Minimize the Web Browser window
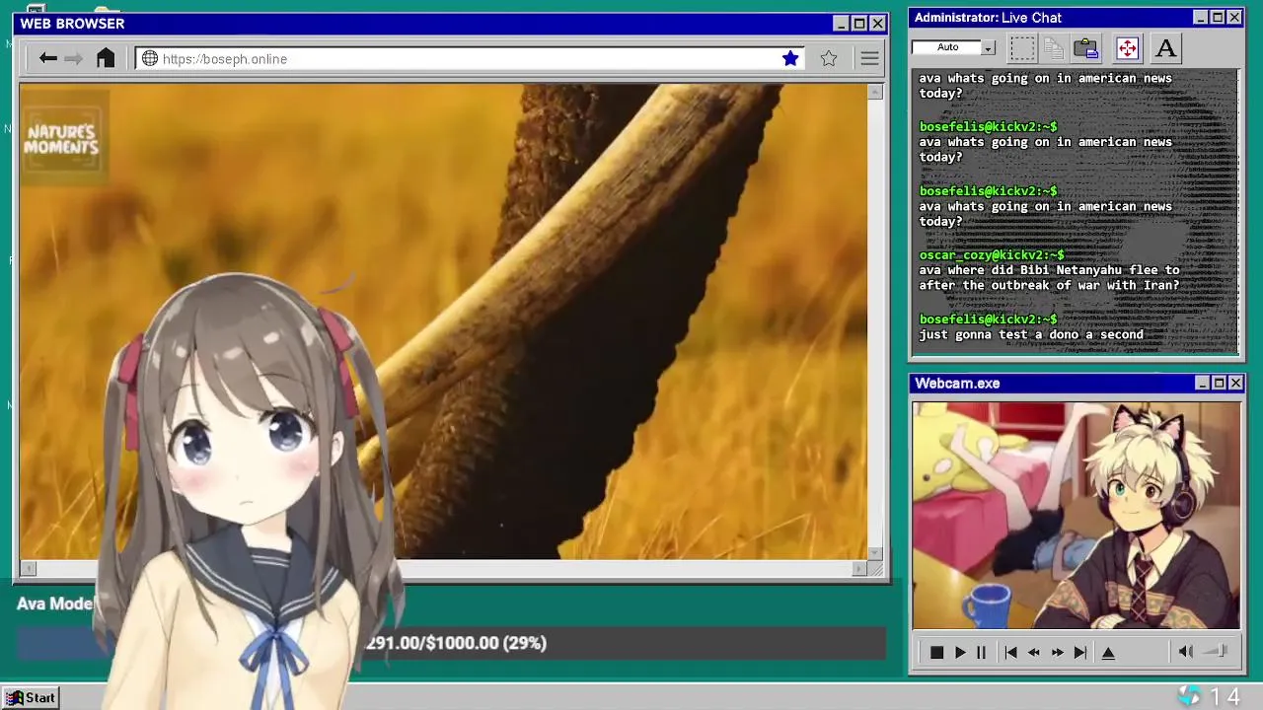 841,24
